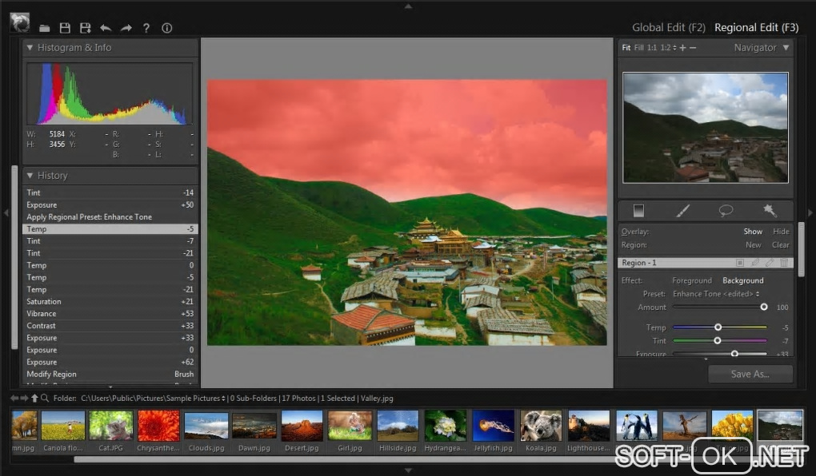Viewport: 816px width, 476px height.
Task: Select the Lasso region tool
Action: [x=726, y=211]
